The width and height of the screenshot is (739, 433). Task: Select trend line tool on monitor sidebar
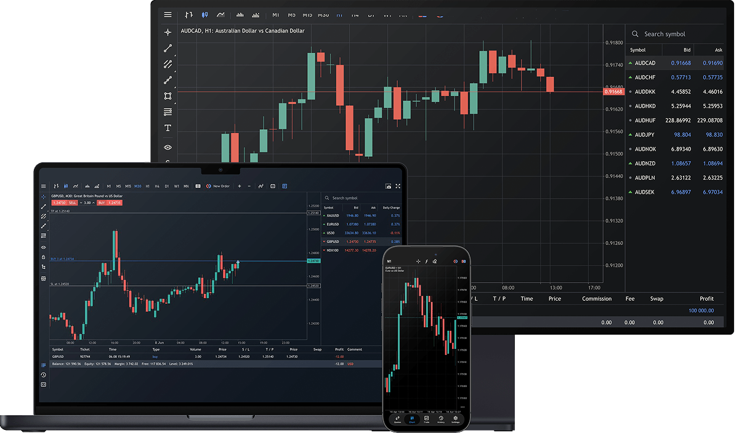(168, 48)
